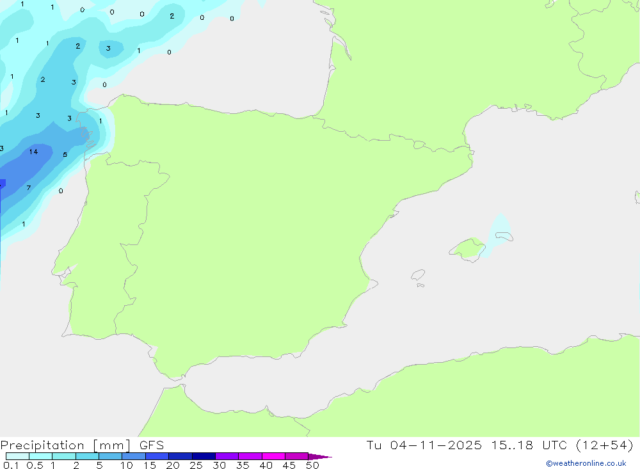Pick the 25–30 mm legend color
The width and height of the screenshot is (640, 469).
pos(204,456)
